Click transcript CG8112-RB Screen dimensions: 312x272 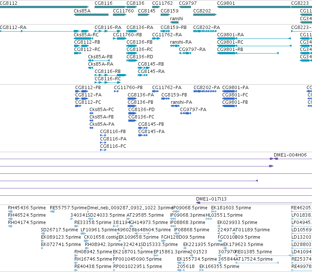tap(87, 42)
